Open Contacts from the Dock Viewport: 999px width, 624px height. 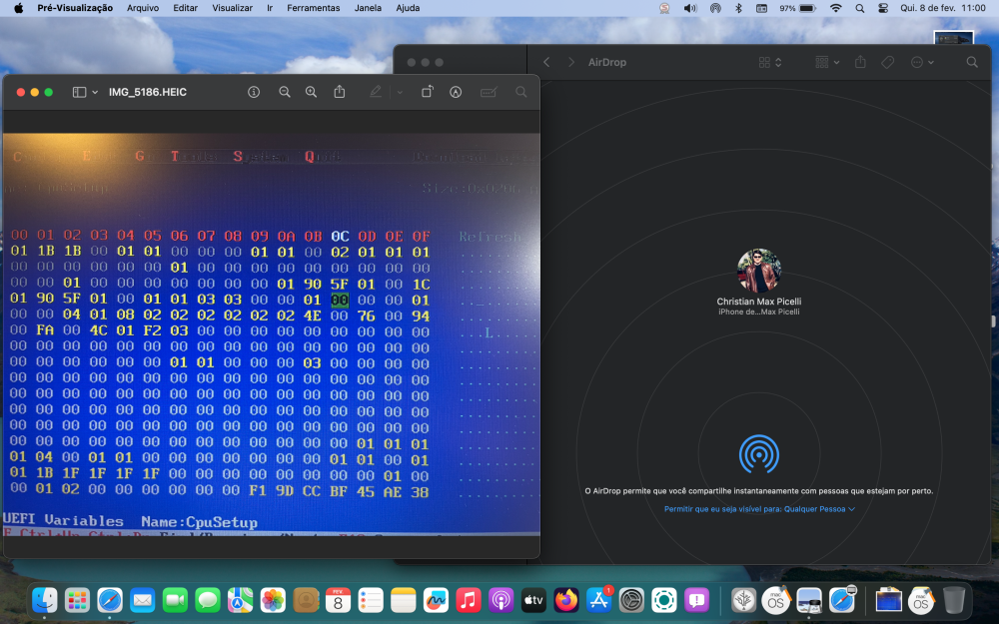point(306,600)
